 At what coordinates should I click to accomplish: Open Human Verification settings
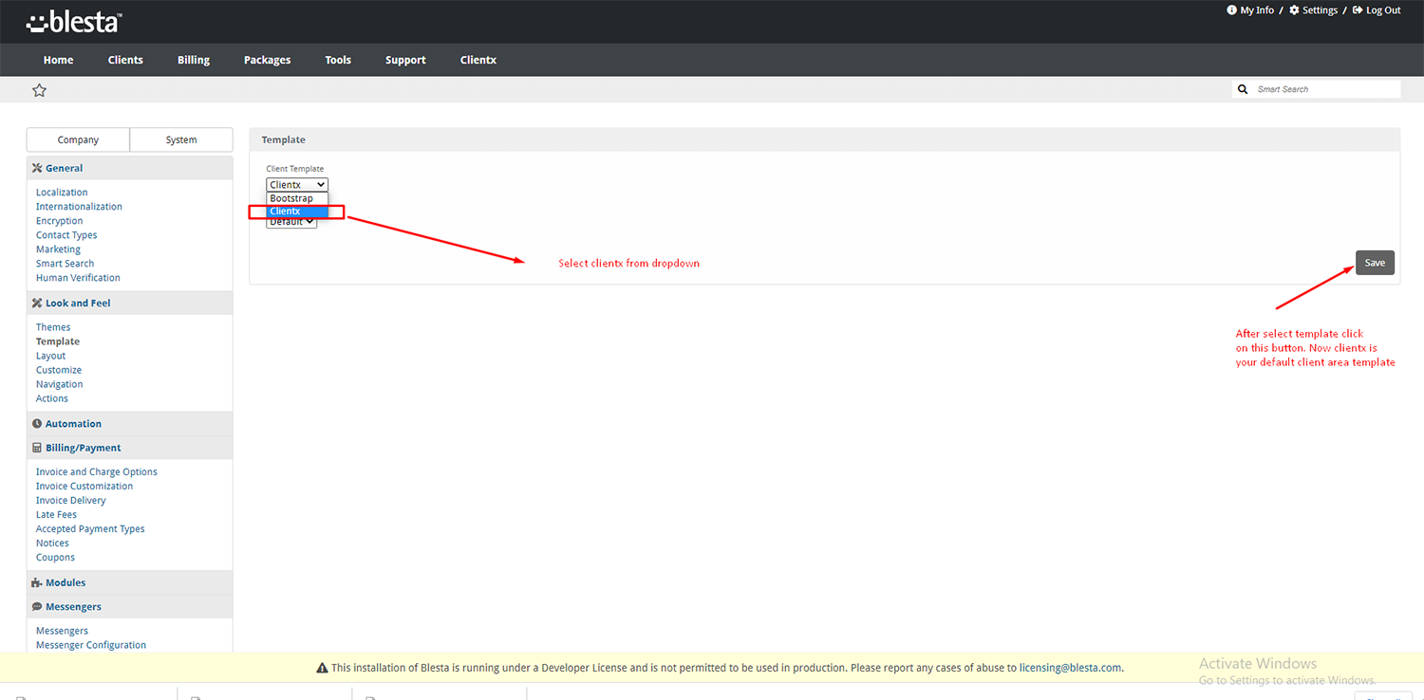pos(78,278)
